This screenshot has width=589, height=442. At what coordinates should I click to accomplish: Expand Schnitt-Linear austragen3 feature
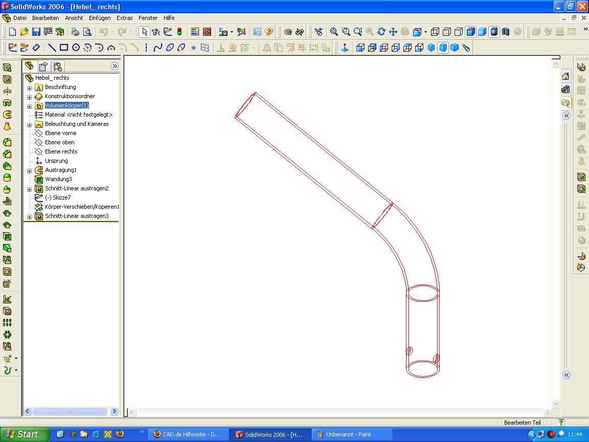pos(29,217)
